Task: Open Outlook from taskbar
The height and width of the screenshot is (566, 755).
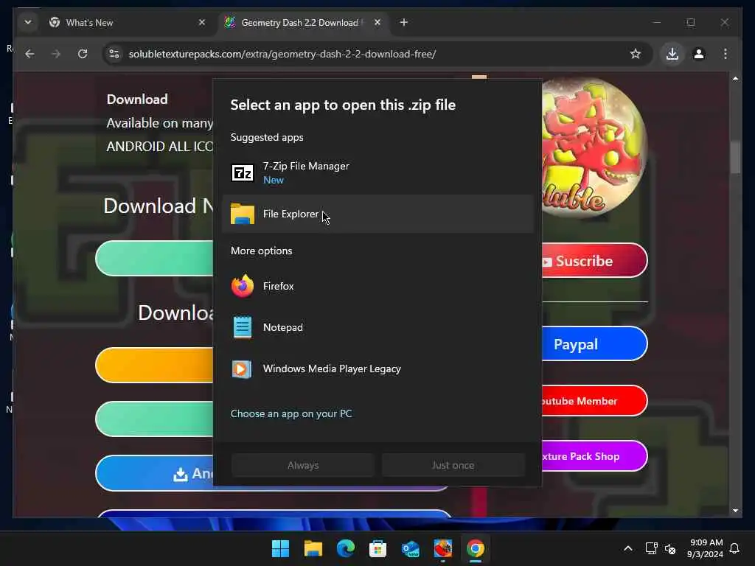Action: (x=411, y=548)
